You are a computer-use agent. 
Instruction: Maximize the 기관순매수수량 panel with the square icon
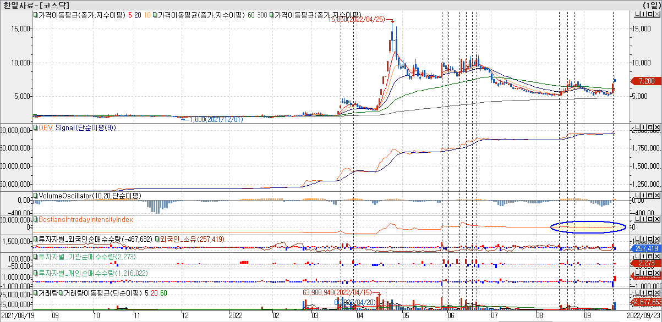coord(650,257)
